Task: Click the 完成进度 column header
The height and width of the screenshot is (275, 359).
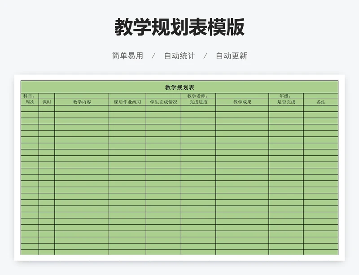Action: pos(198,102)
